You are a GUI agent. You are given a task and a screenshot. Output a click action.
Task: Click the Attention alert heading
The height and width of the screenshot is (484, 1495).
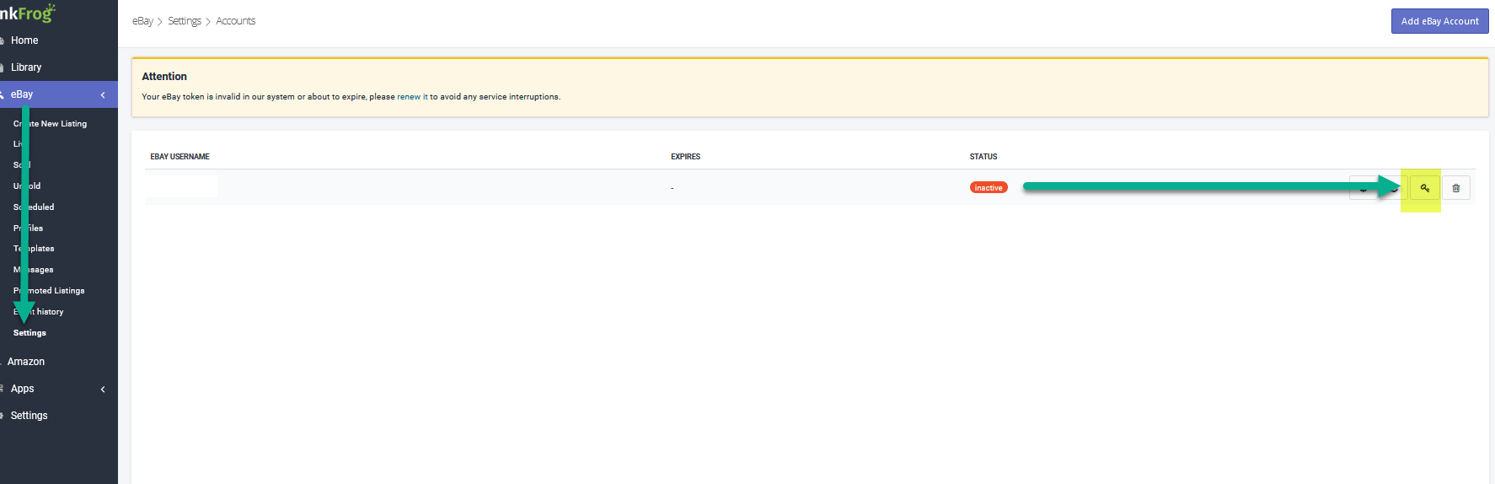pyautogui.click(x=164, y=77)
